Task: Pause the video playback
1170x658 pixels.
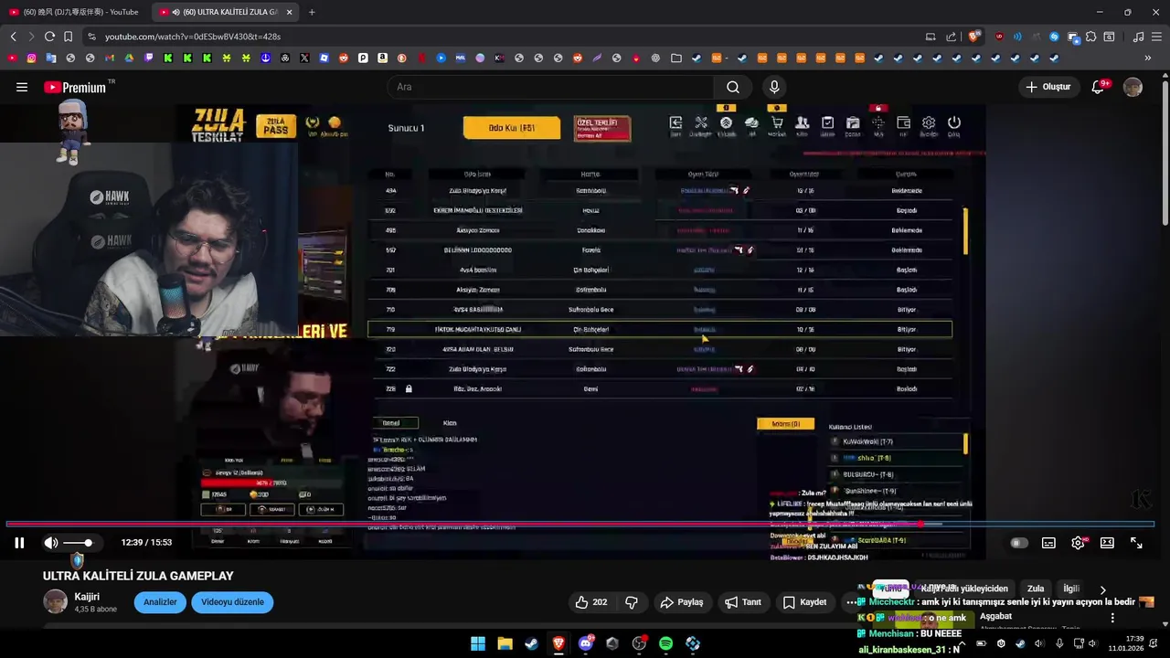Action: tap(19, 543)
